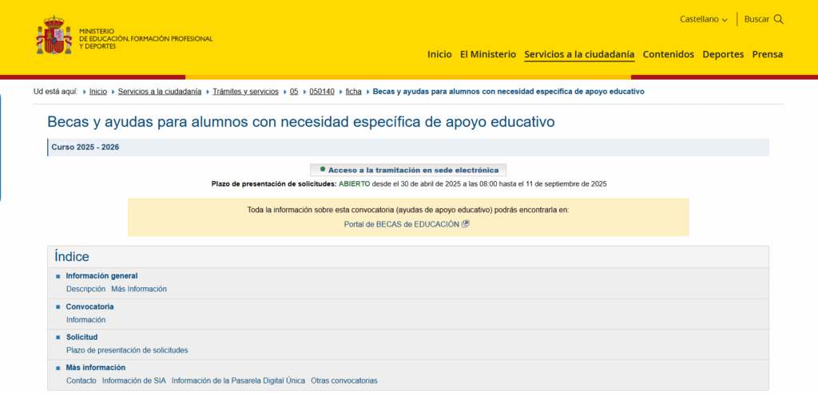
Task: Click the Ministerio coat of arms logo
Action: coord(54,35)
